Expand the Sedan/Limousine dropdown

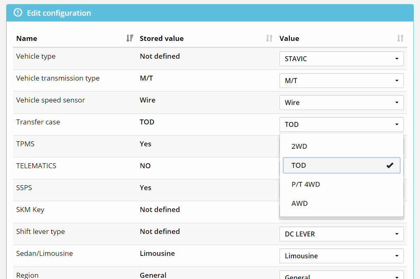click(x=341, y=256)
